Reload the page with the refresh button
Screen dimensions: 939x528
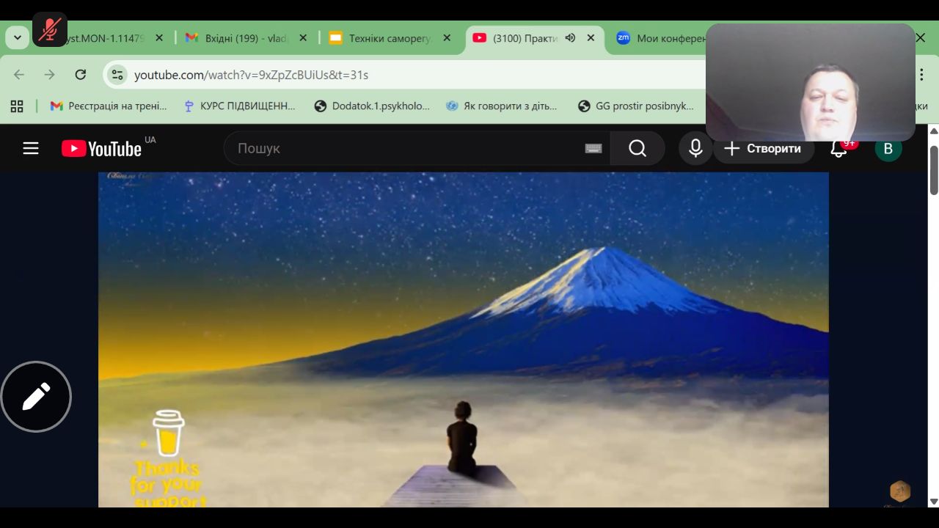(81, 75)
